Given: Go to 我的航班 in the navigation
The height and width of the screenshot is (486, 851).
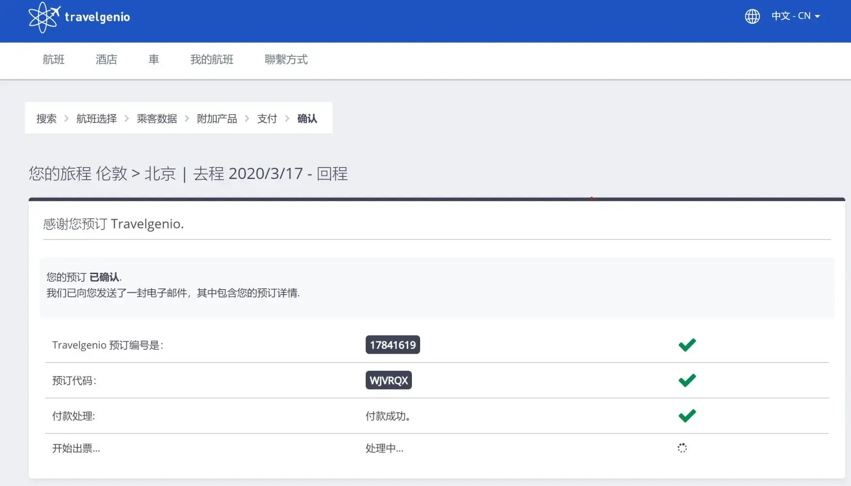Looking at the screenshot, I should click(212, 59).
